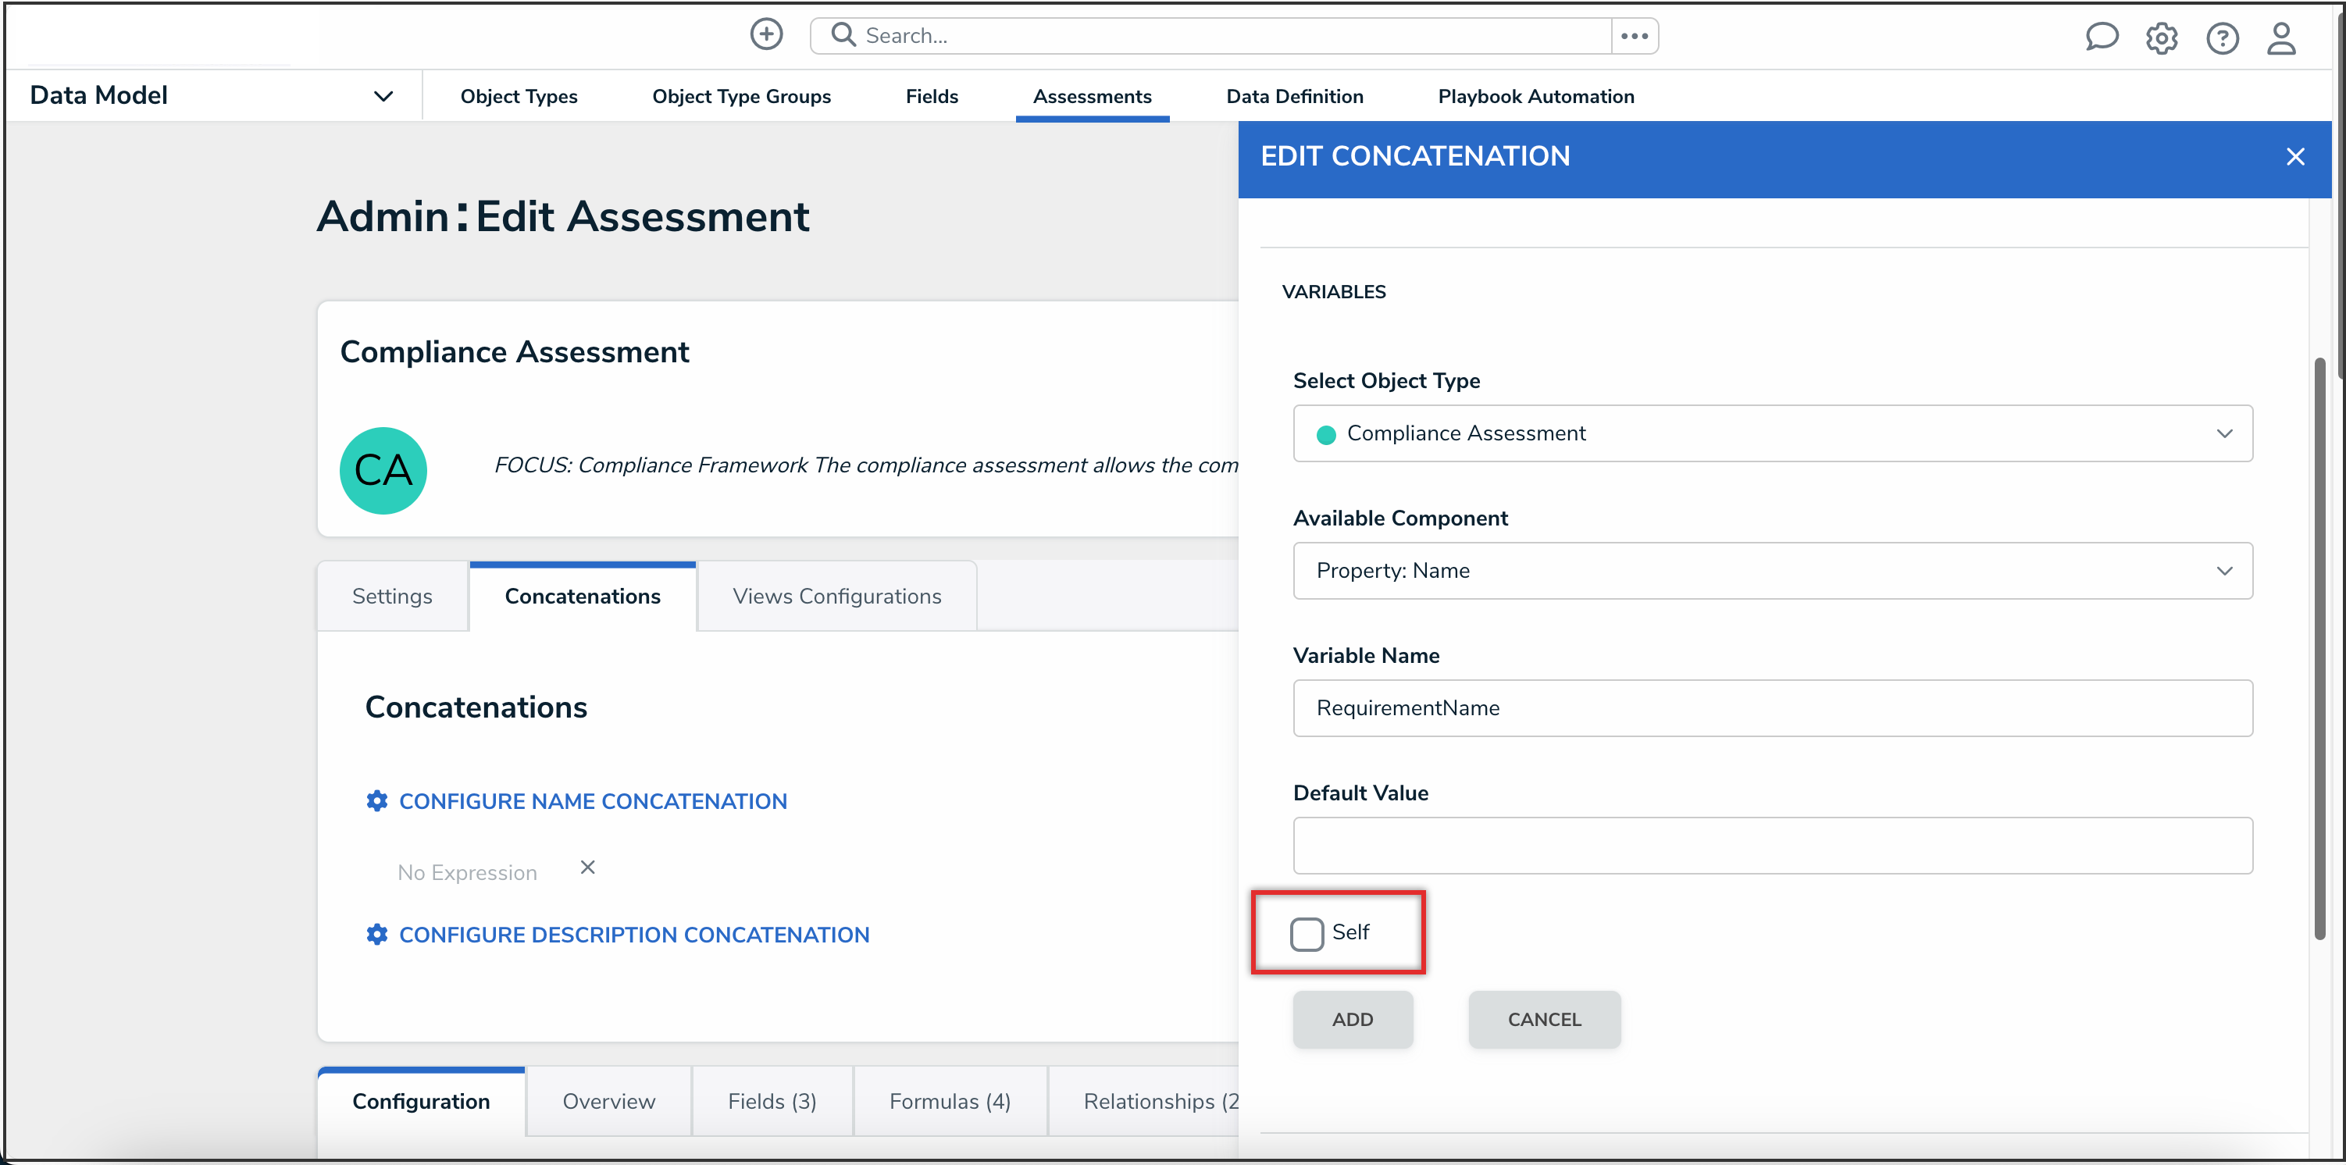Click Configure Description Concatenation link

(634, 935)
